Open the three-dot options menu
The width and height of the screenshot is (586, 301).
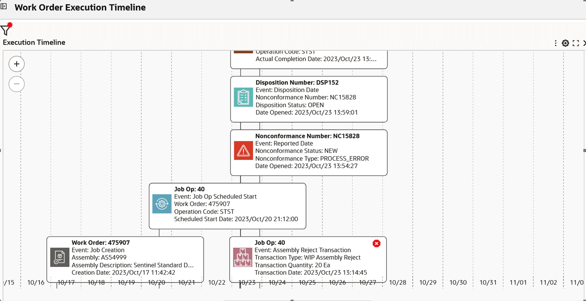pos(555,43)
